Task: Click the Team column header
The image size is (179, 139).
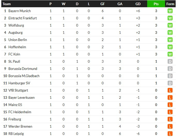Action: 7,4
